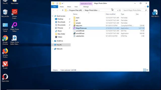Click Magic Photo Editor breadcrumb segment

click(91, 10)
